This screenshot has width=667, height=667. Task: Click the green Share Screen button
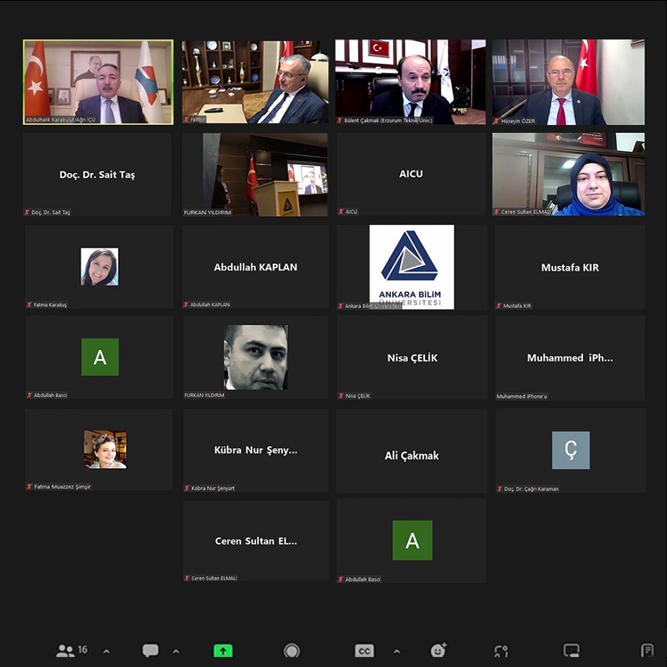tap(223, 650)
